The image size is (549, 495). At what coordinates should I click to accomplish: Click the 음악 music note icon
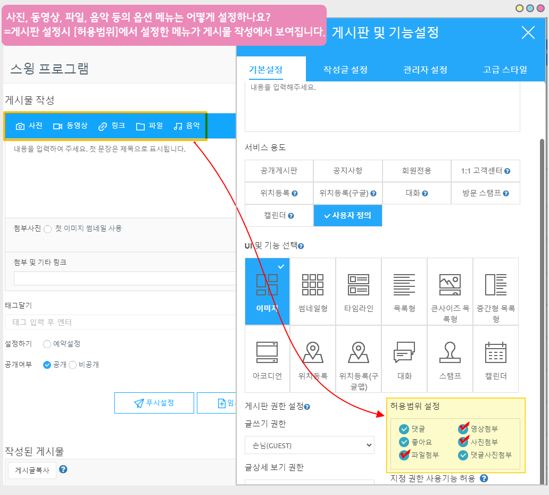pos(178,126)
